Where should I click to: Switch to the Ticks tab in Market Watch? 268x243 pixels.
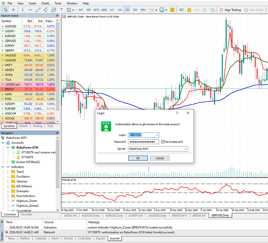click(x=50, y=126)
